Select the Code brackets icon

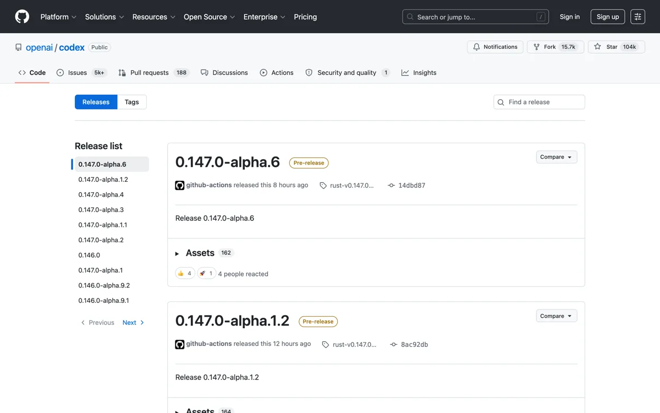point(22,73)
